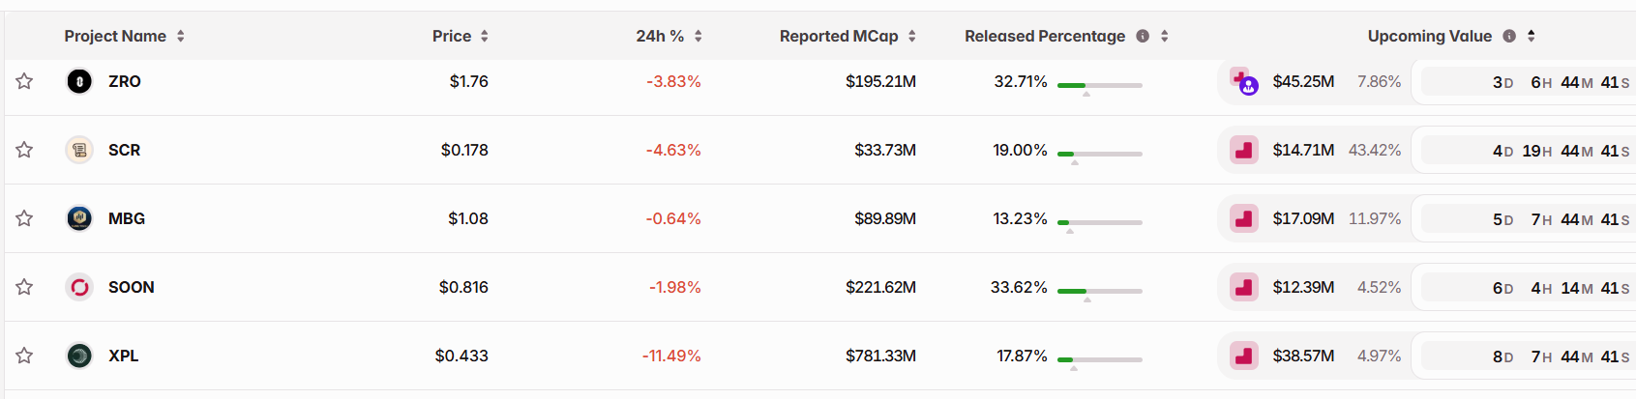Click the 24h % column header
Screen dimensions: 1636x399
point(659,36)
